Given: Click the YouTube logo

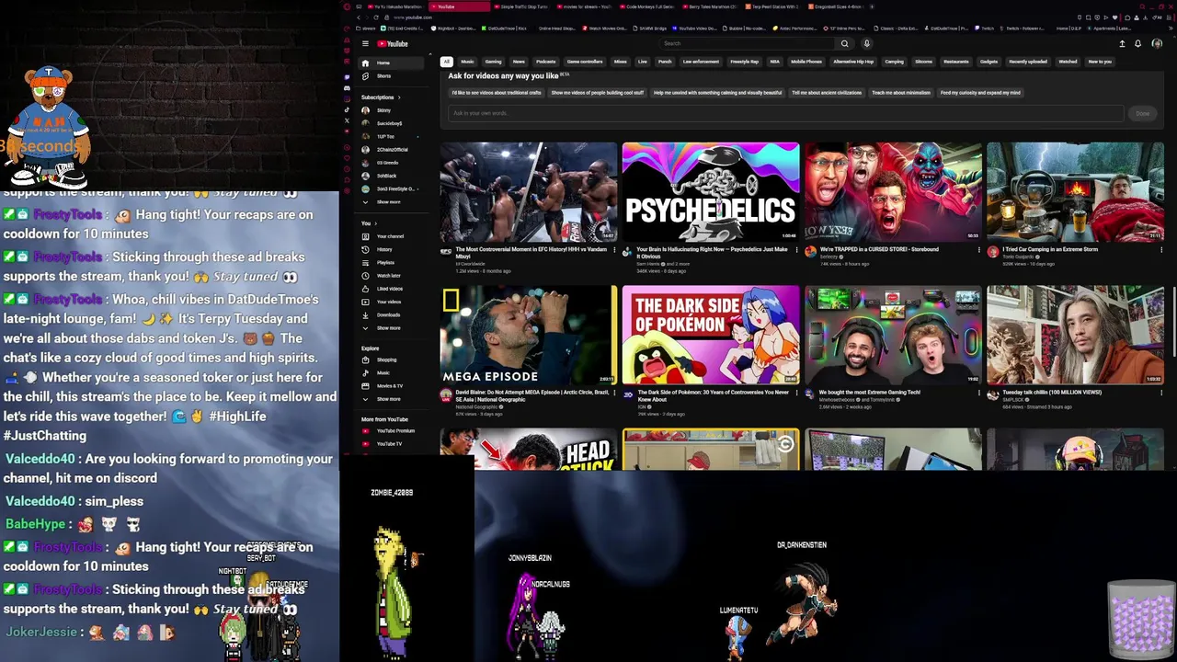Looking at the screenshot, I should [x=393, y=43].
